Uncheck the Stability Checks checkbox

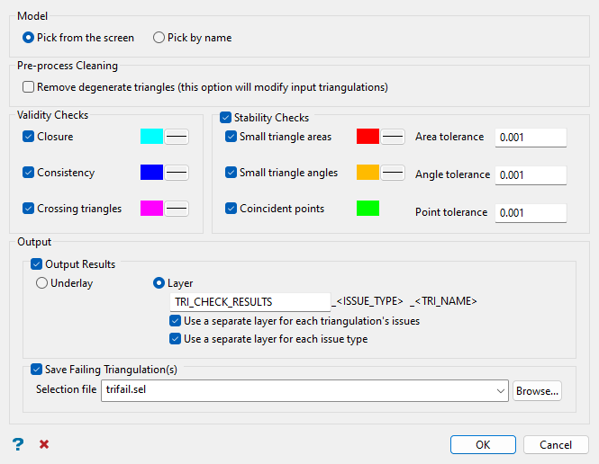[225, 118]
